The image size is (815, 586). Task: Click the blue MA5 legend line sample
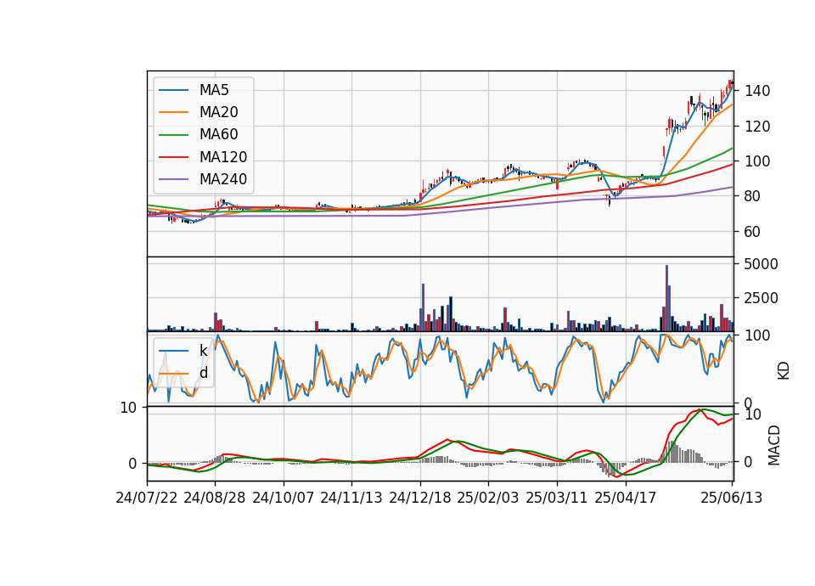[173, 91]
